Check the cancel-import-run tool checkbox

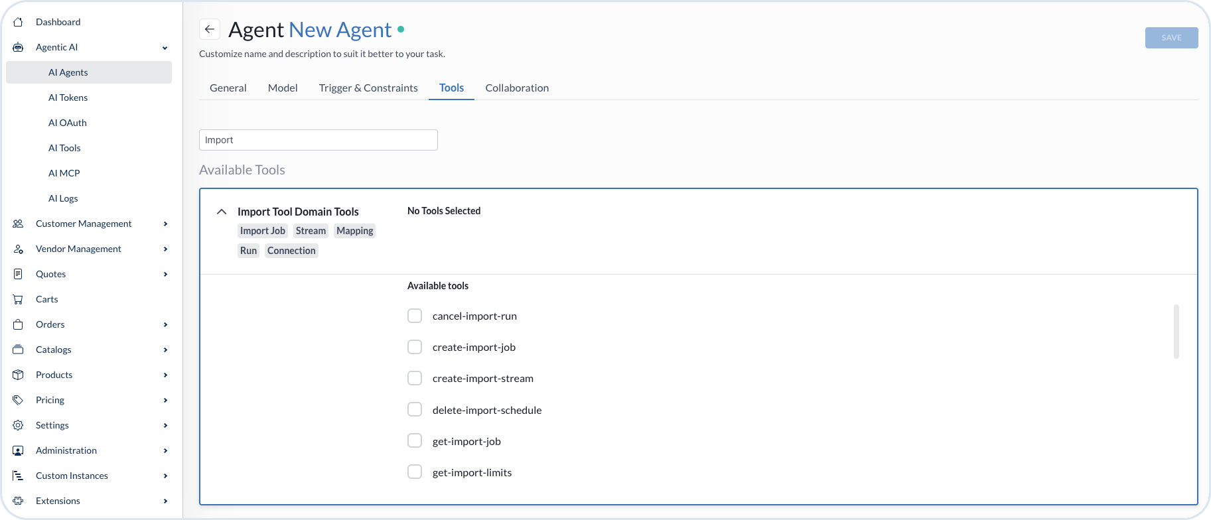tap(415, 316)
